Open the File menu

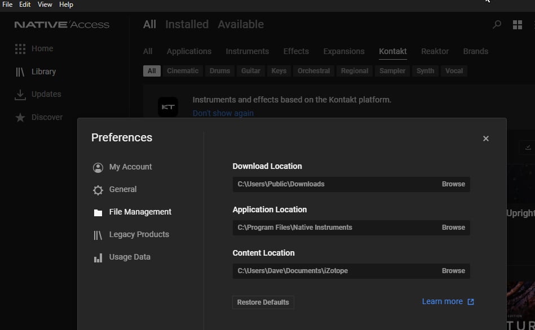[7, 5]
